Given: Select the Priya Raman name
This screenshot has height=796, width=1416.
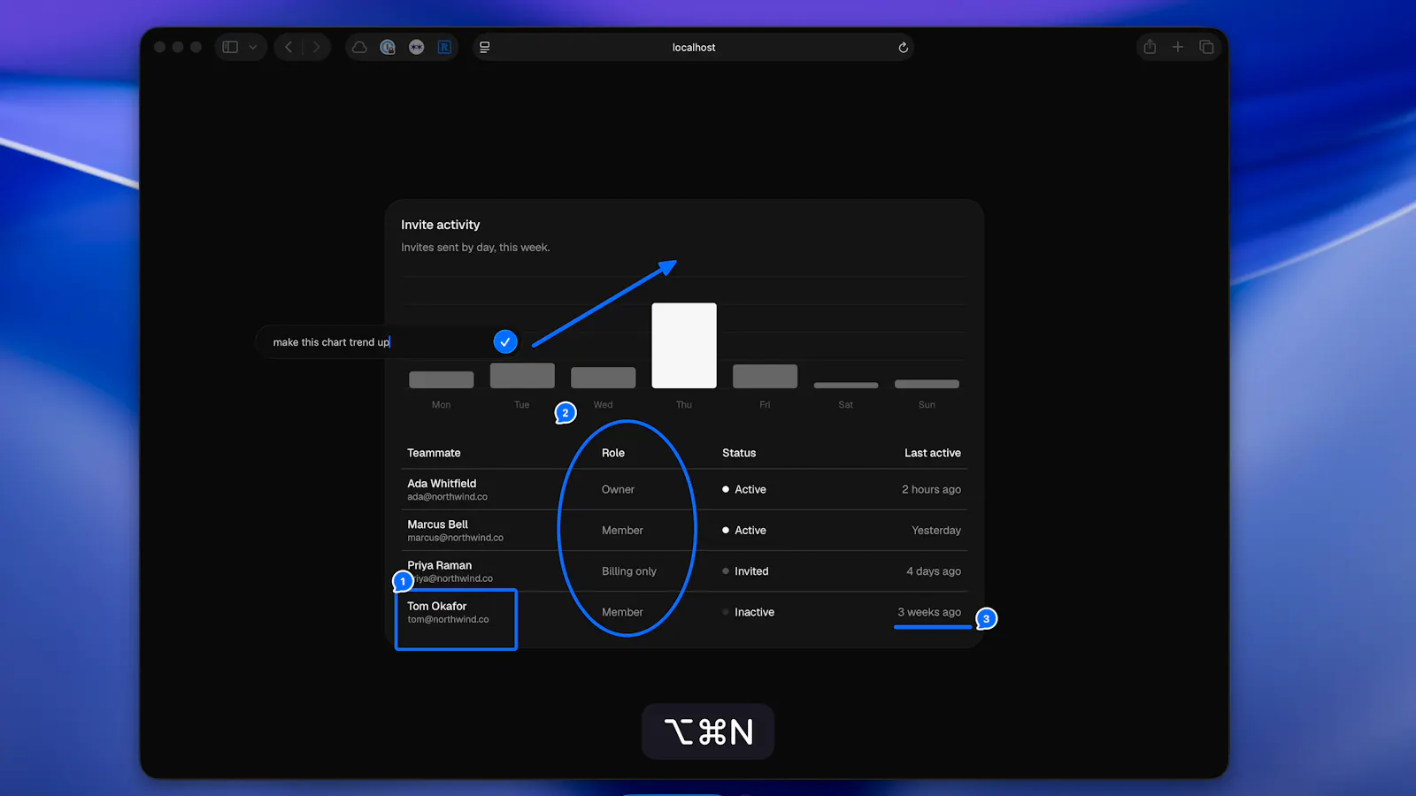Looking at the screenshot, I should [439, 565].
